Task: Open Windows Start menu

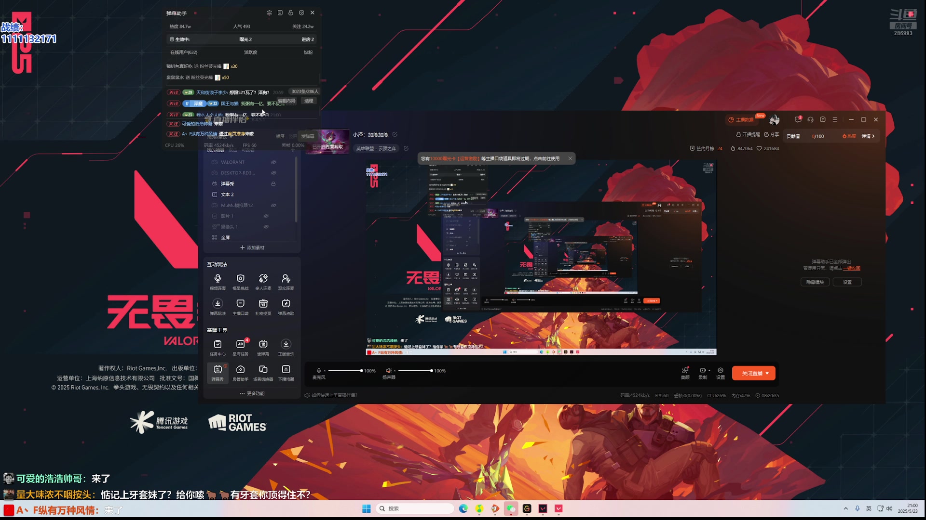Action: [x=366, y=508]
